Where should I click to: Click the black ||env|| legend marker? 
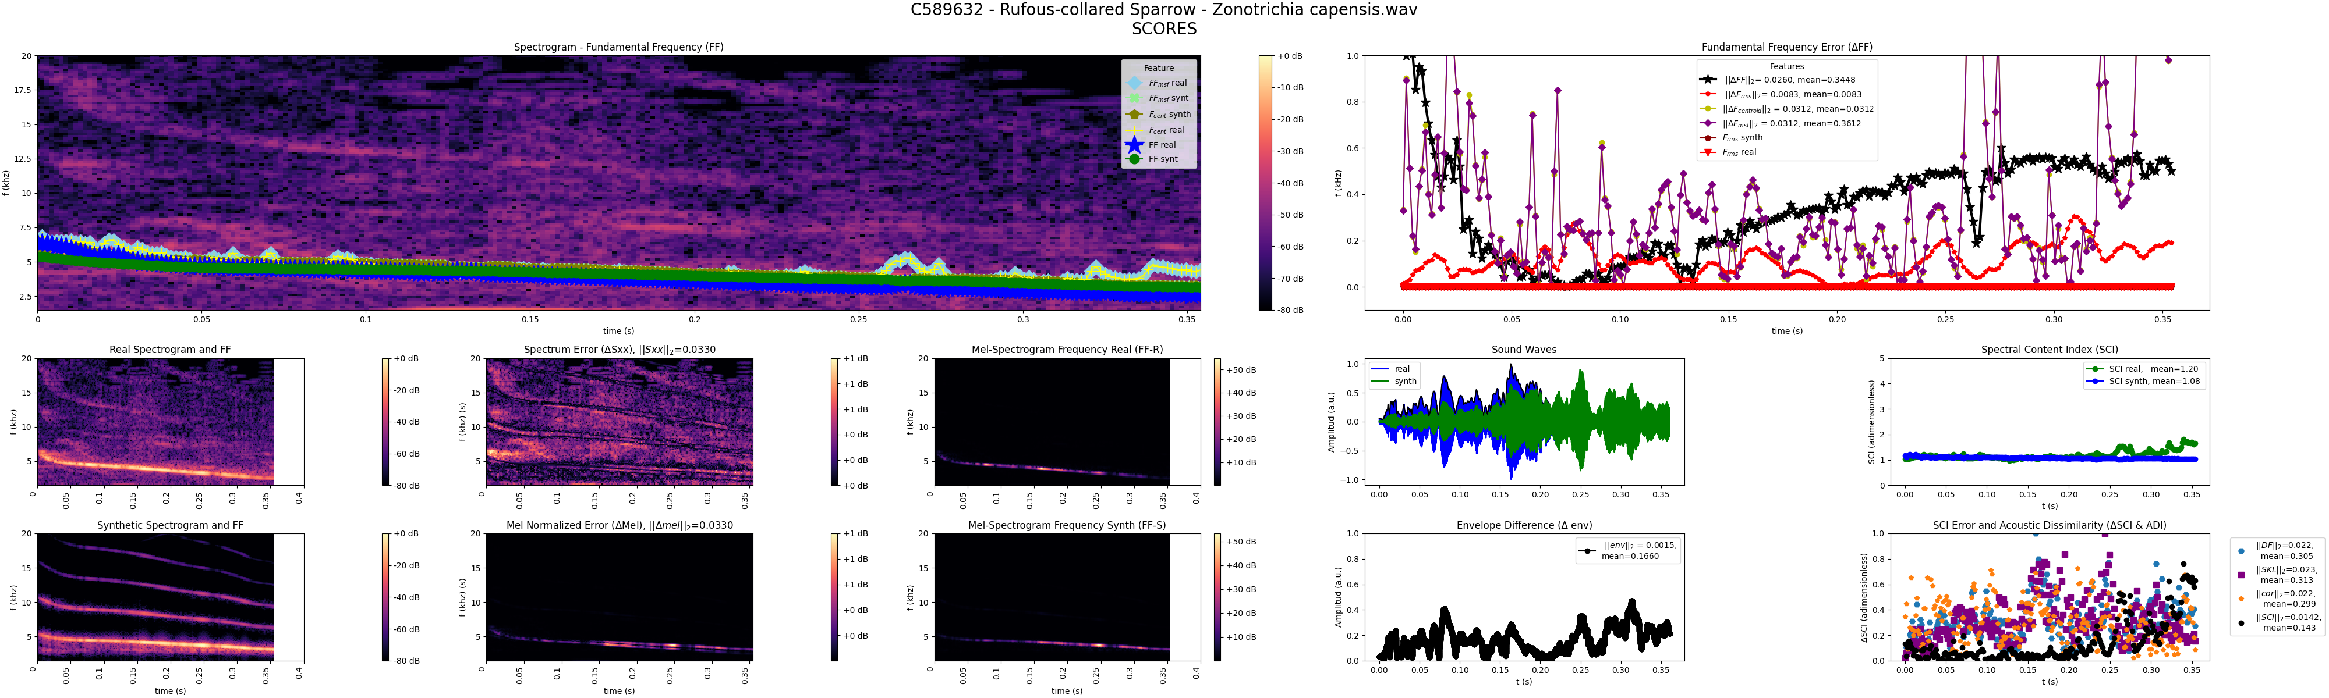pos(1588,551)
